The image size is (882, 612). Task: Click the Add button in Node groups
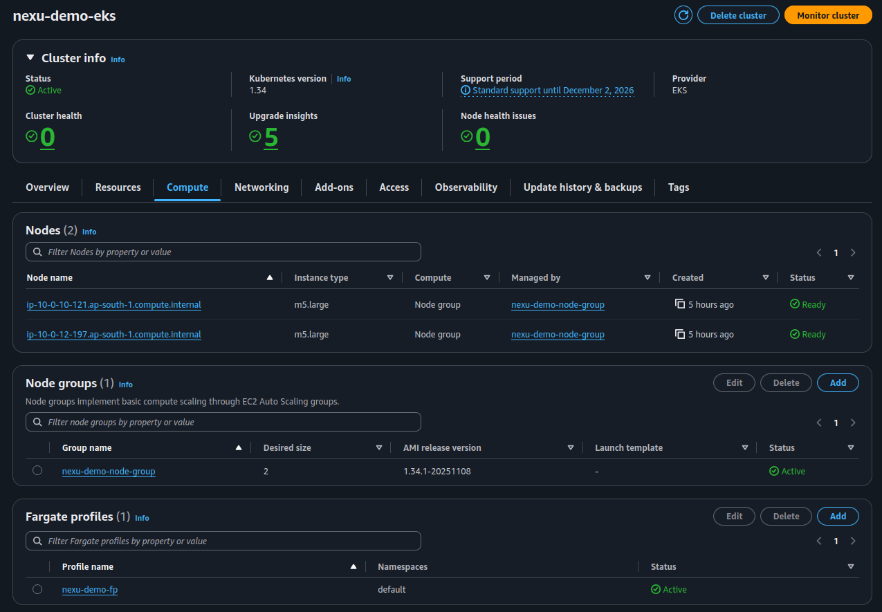838,382
